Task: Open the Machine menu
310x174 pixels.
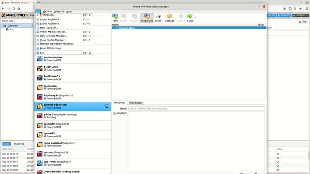Action: coord(47,11)
